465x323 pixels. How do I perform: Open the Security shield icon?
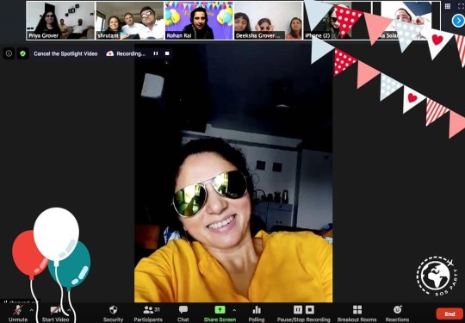point(113,310)
